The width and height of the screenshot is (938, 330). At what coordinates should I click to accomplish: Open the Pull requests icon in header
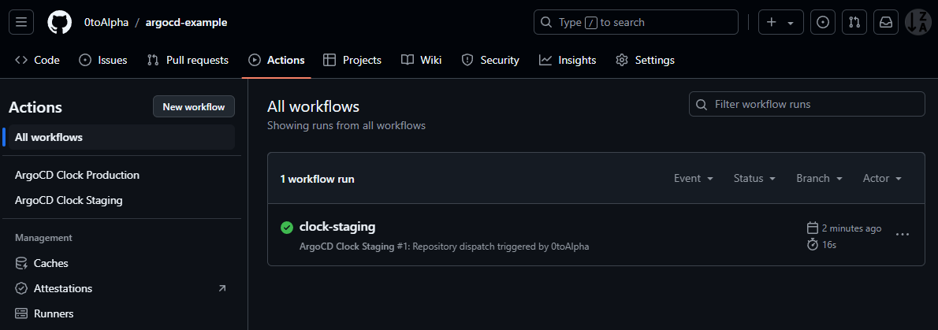tap(854, 22)
